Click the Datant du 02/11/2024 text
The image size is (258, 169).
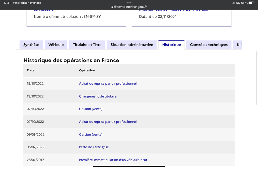[x=158, y=17]
